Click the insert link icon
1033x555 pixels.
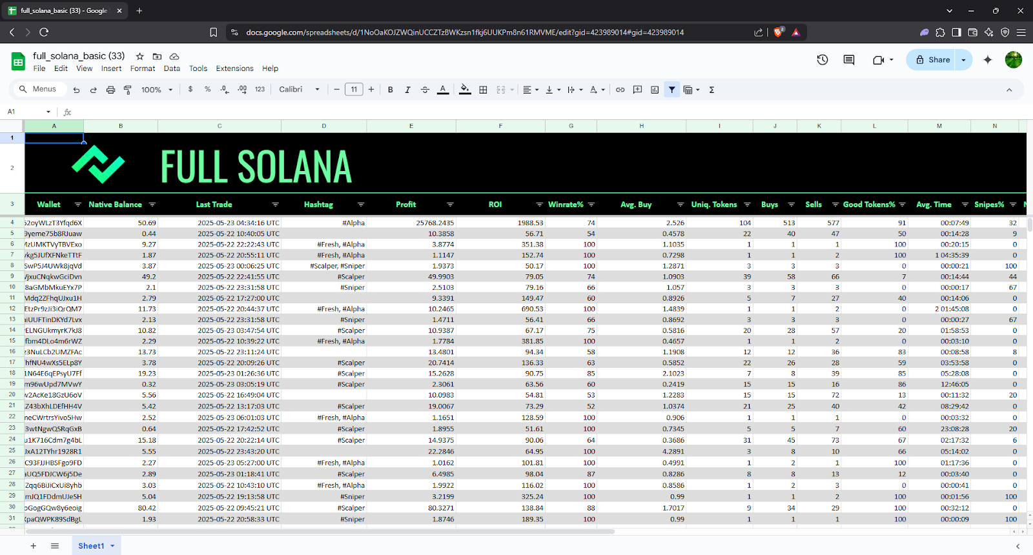pos(620,90)
